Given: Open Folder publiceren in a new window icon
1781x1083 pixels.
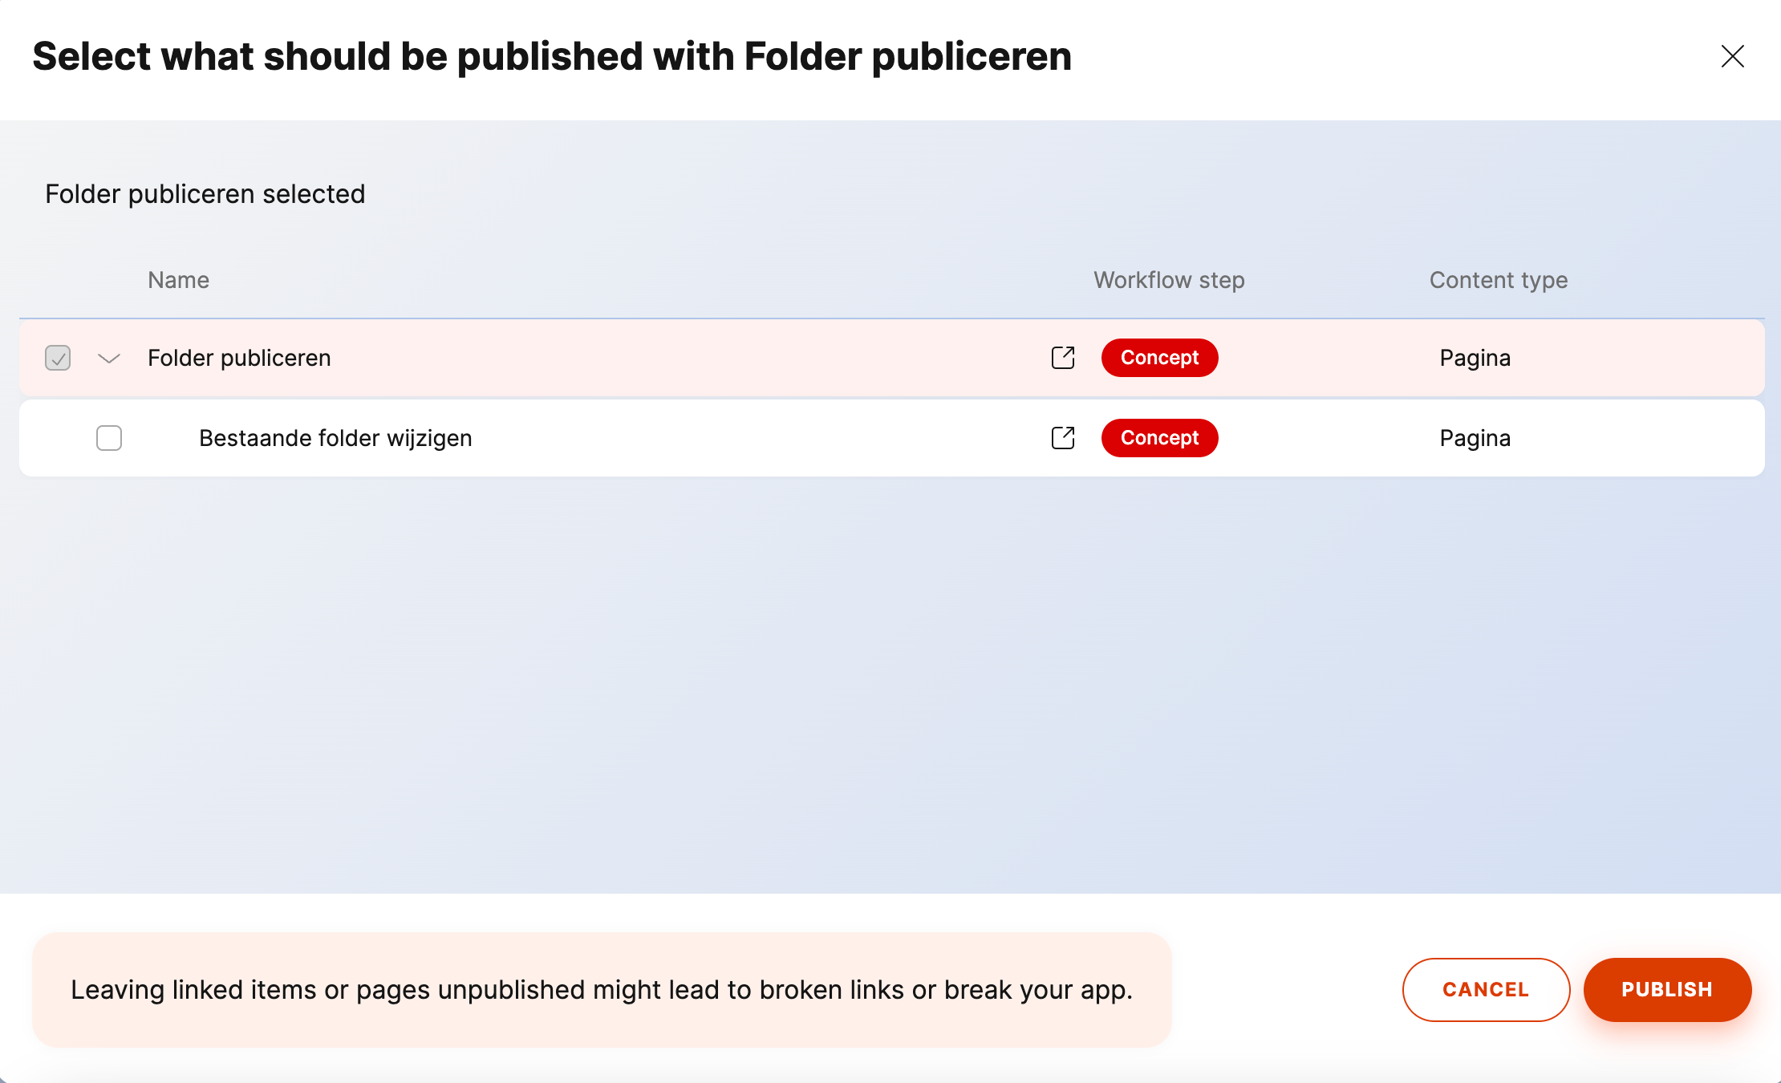Looking at the screenshot, I should (1063, 358).
